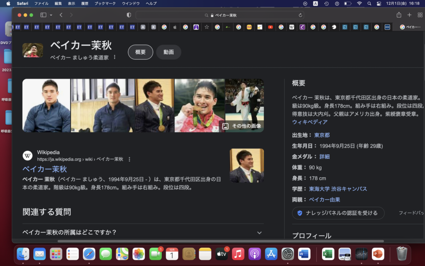Expand the ベイカー茉秋の所属はどこですか question
Viewport: 425px width, 266px height.
tap(142, 232)
